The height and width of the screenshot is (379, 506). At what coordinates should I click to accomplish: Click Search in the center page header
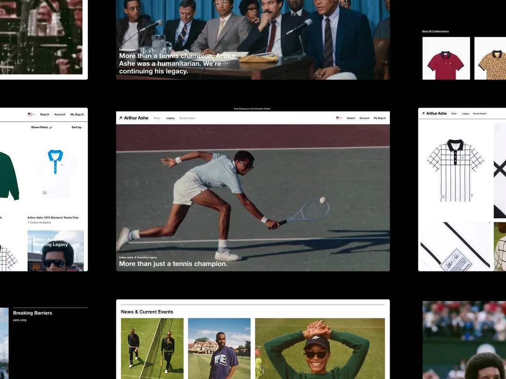[351, 118]
